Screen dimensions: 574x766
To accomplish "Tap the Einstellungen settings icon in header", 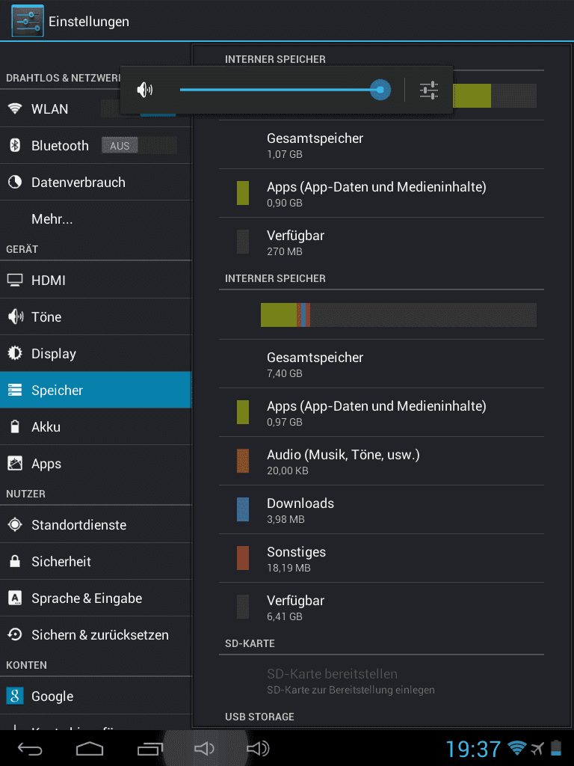I will (28, 21).
